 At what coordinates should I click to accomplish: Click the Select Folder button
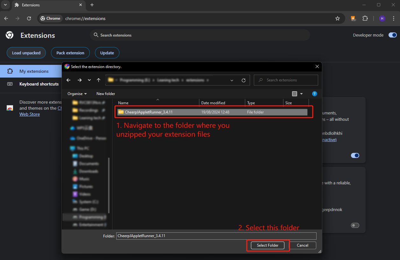[268, 245]
